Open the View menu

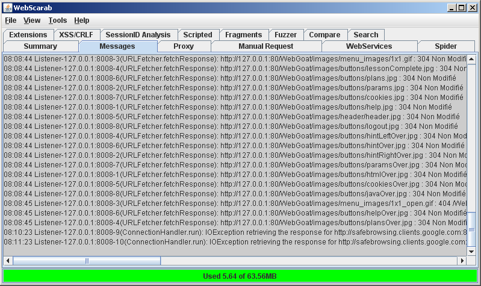pyautogui.click(x=32, y=20)
